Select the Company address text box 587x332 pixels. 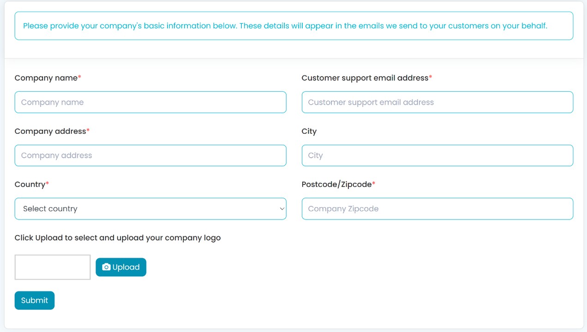(150, 155)
